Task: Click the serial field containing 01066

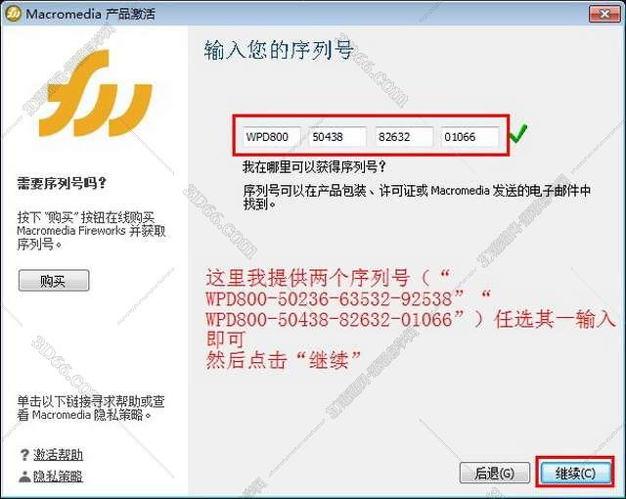Action: pos(469,137)
